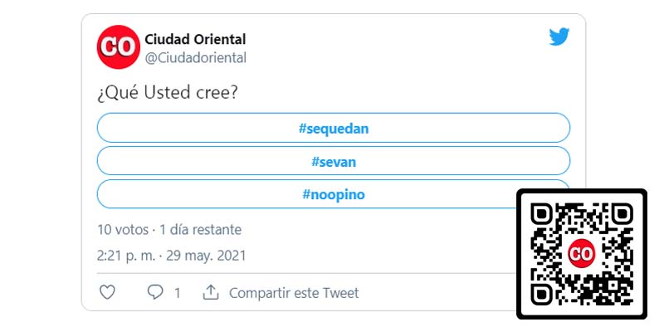The width and height of the screenshot is (664, 332).
Task: Like the tweet with the heart icon
Action: pyautogui.click(x=106, y=292)
